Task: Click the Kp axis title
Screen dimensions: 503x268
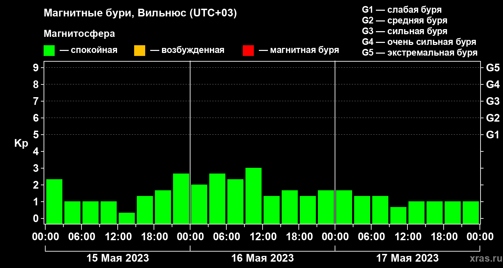Action: (x=21, y=144)
